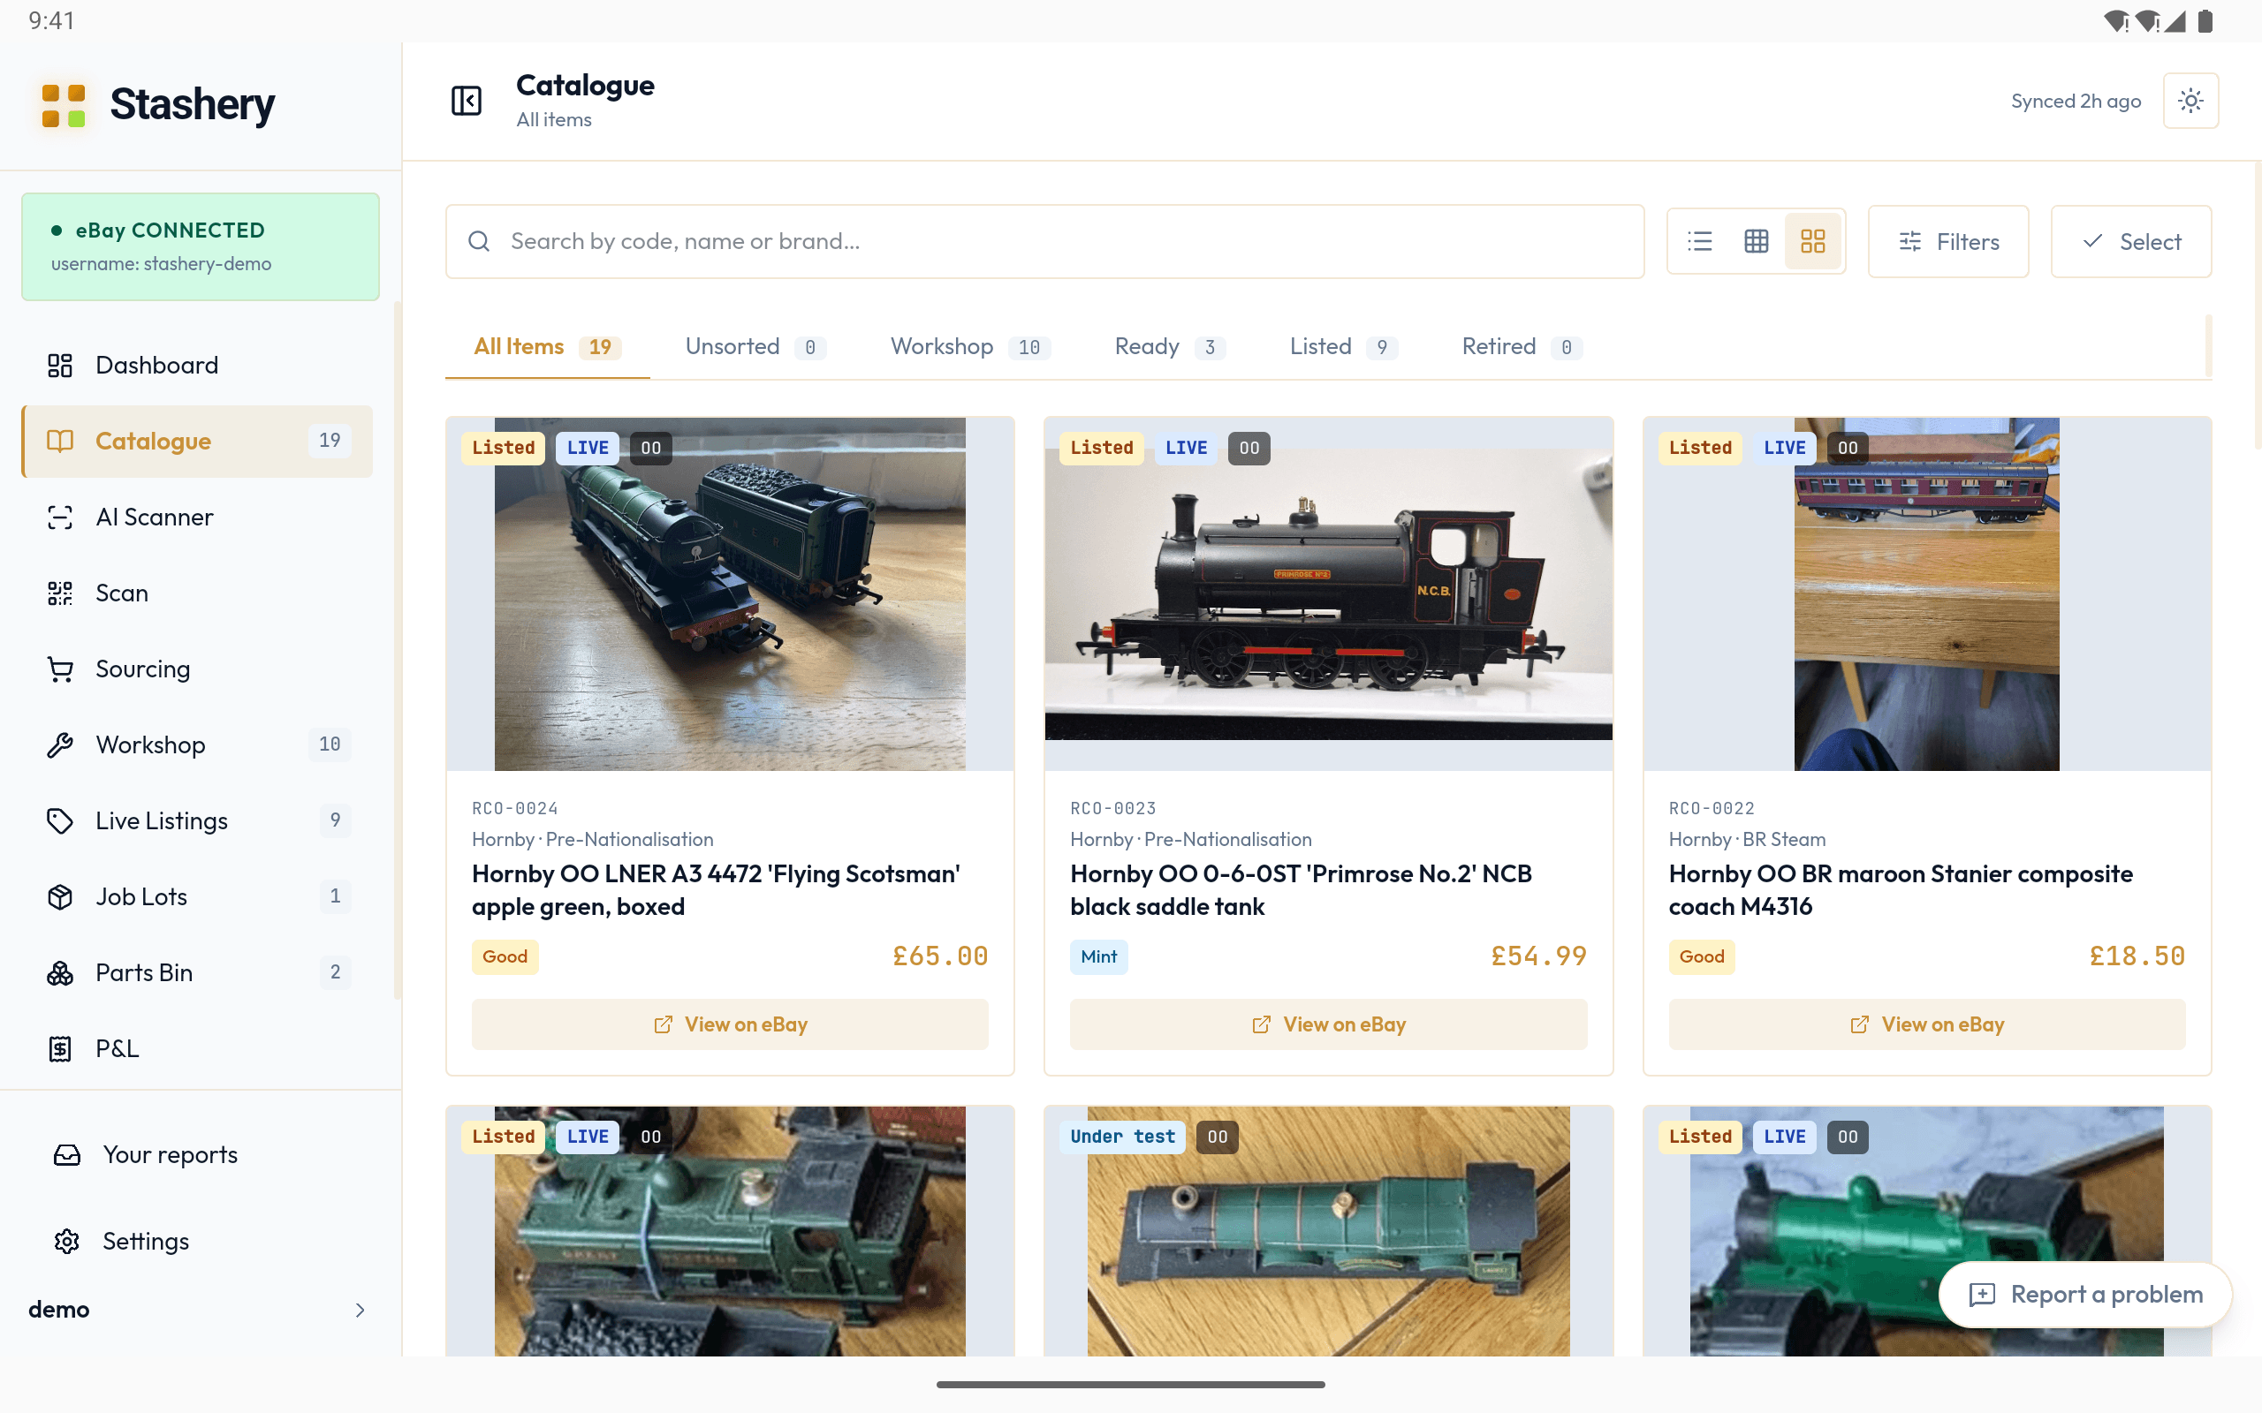Enable Select mode for items

click(2131, 242)
